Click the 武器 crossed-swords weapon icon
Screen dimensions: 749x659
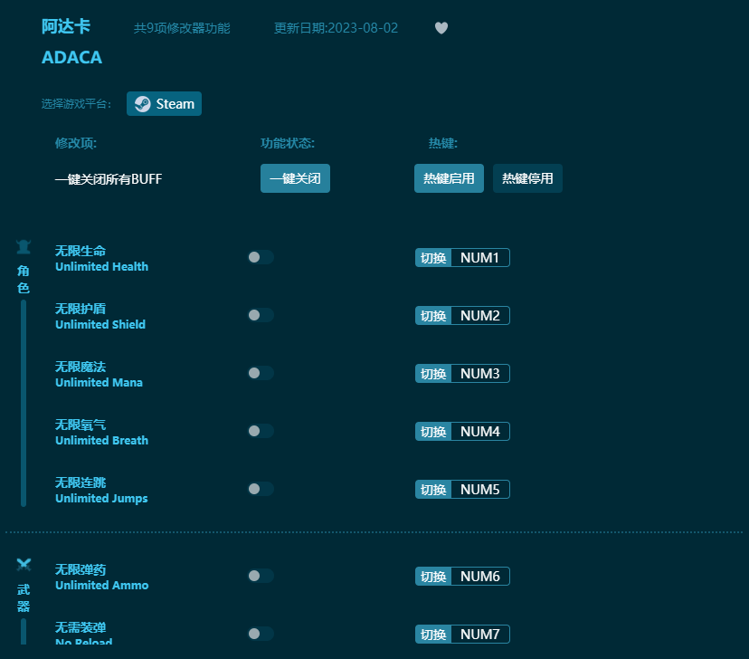(x=23, y=562)
